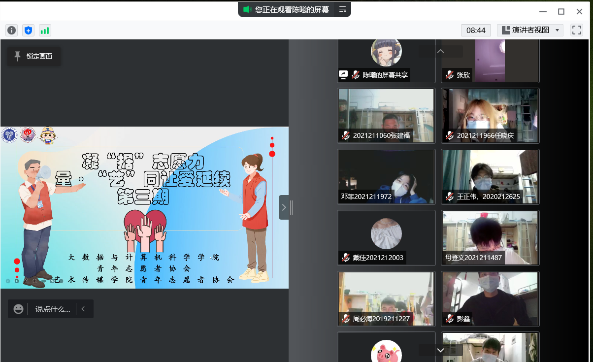Select 王正伟's video thumbnail
This screenshot has height=362, width=593.
click(x=490, y=177)
